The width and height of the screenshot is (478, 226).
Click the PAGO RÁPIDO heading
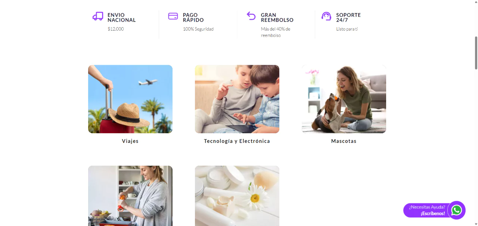click(193, 17)
